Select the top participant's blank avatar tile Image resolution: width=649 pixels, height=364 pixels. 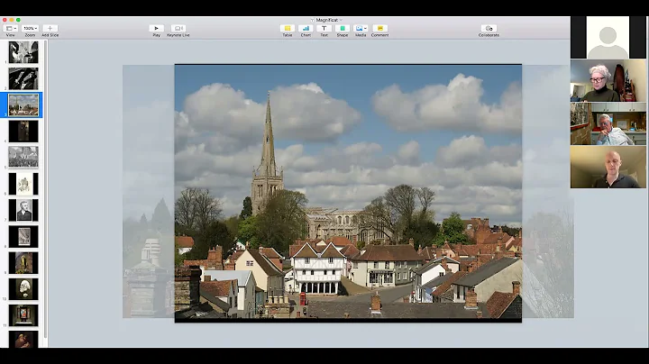[608, 37]
